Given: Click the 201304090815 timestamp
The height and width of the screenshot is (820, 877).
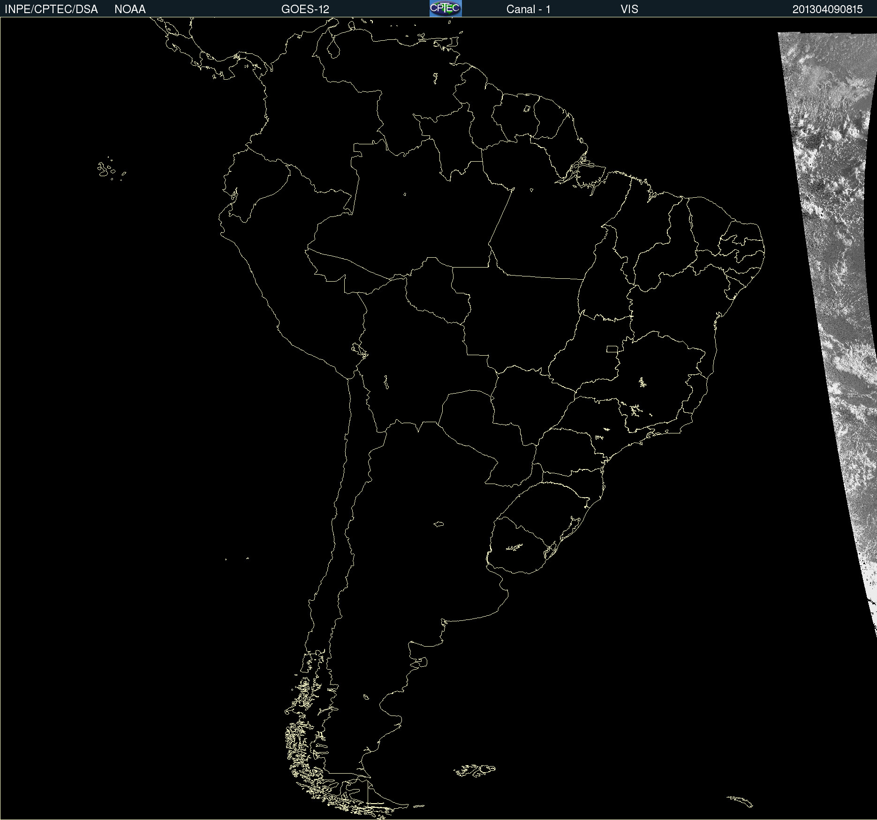Looking at the screenshot, I should point(828,9).
